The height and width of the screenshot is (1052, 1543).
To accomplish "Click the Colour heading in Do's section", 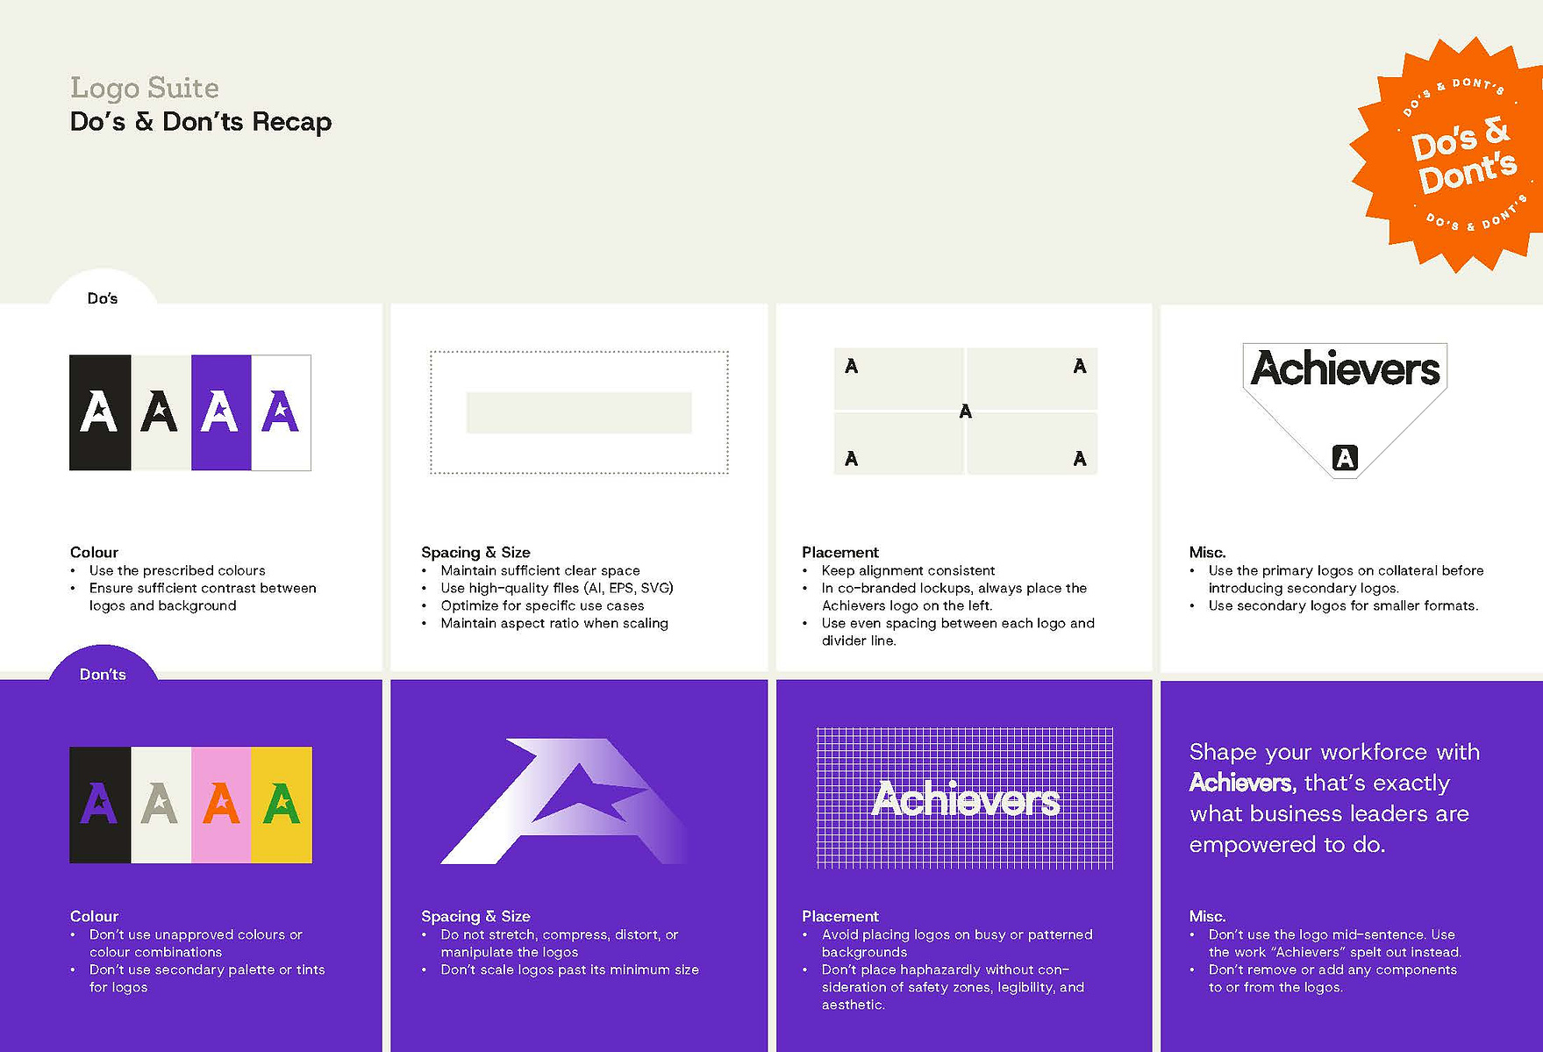I will point(94,552).
